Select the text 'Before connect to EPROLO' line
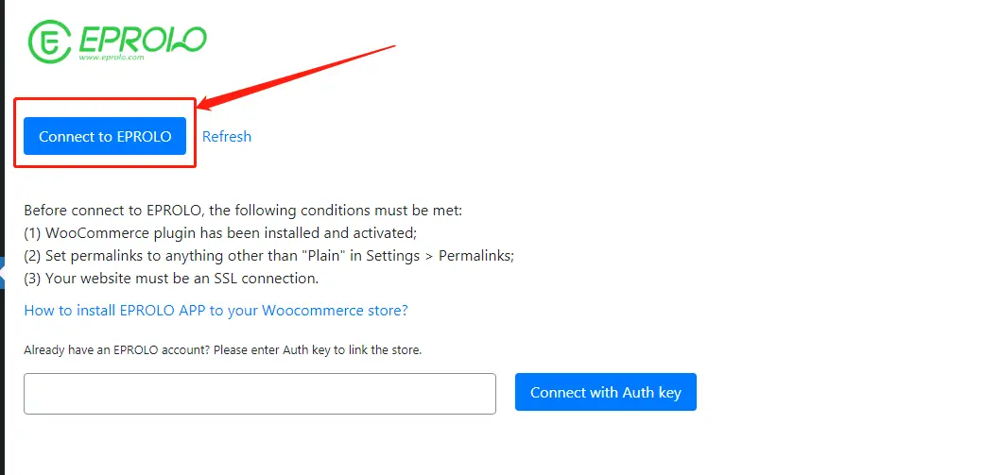The height and width of the screenshot is (475, 1002). (x=243, y=211)
